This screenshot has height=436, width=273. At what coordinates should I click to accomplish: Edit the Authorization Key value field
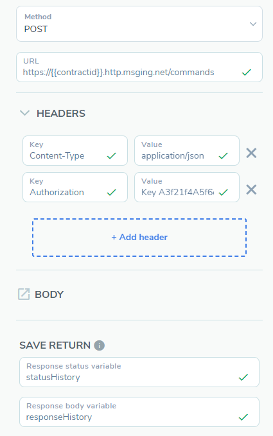click(187, 187)
